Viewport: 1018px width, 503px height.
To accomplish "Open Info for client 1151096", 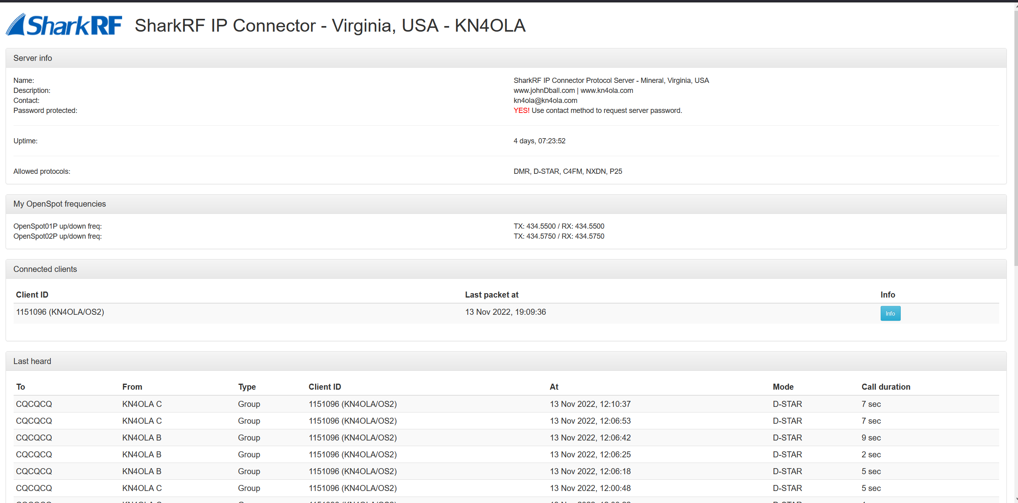I will [x=890, y=313].
